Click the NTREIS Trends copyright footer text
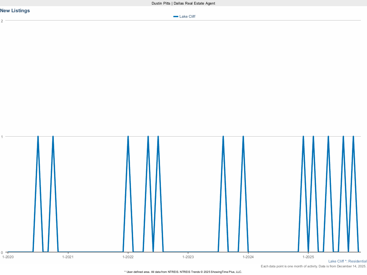 (183, 272)
